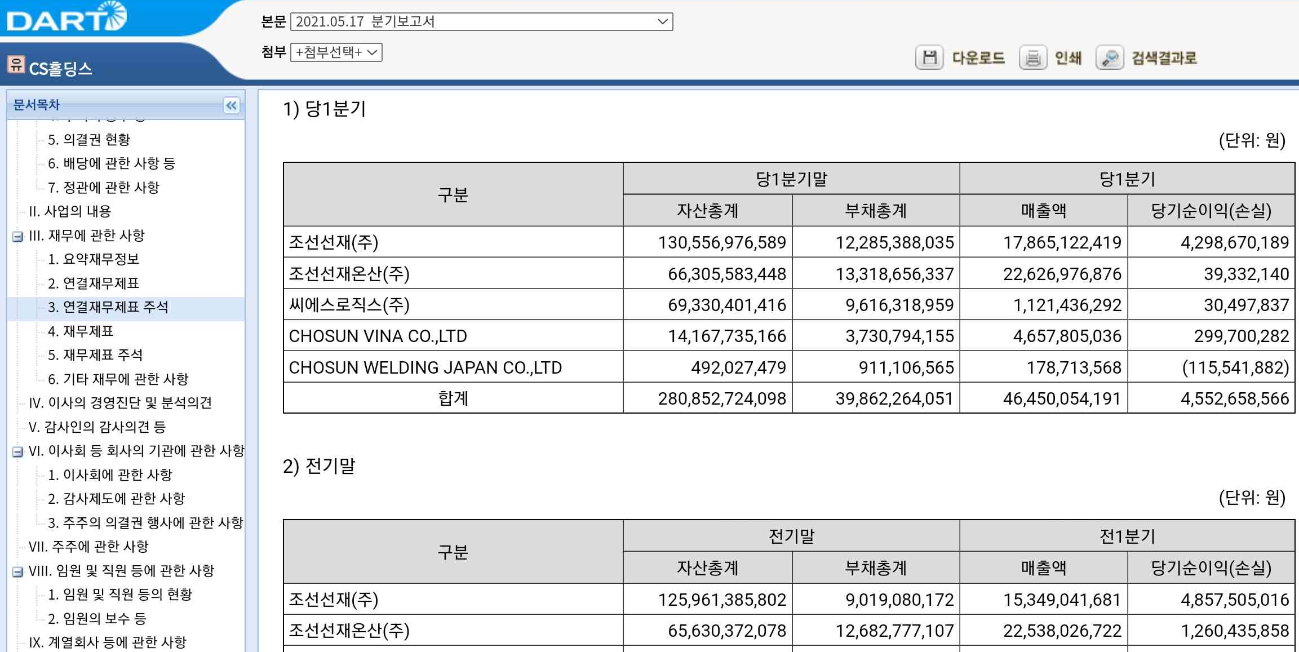
Task: Open 6. 배당에 관한 사항 등
Action: pyautogui.click(x=111, y=163)
